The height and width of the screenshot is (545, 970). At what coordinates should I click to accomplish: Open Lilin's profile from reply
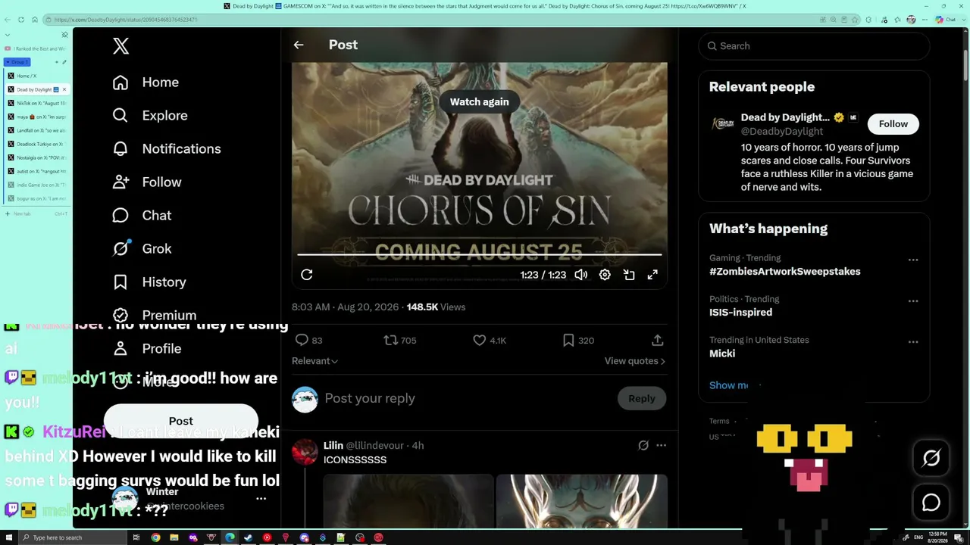pyautogui.click(x=333, y=446)
